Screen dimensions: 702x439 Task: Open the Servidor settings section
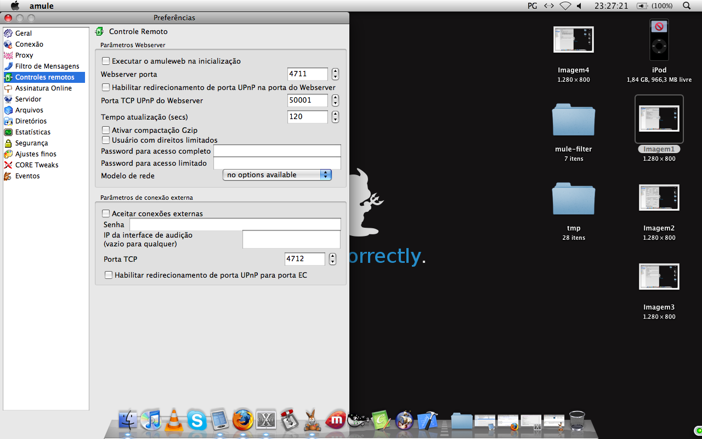tap(28, 99)
